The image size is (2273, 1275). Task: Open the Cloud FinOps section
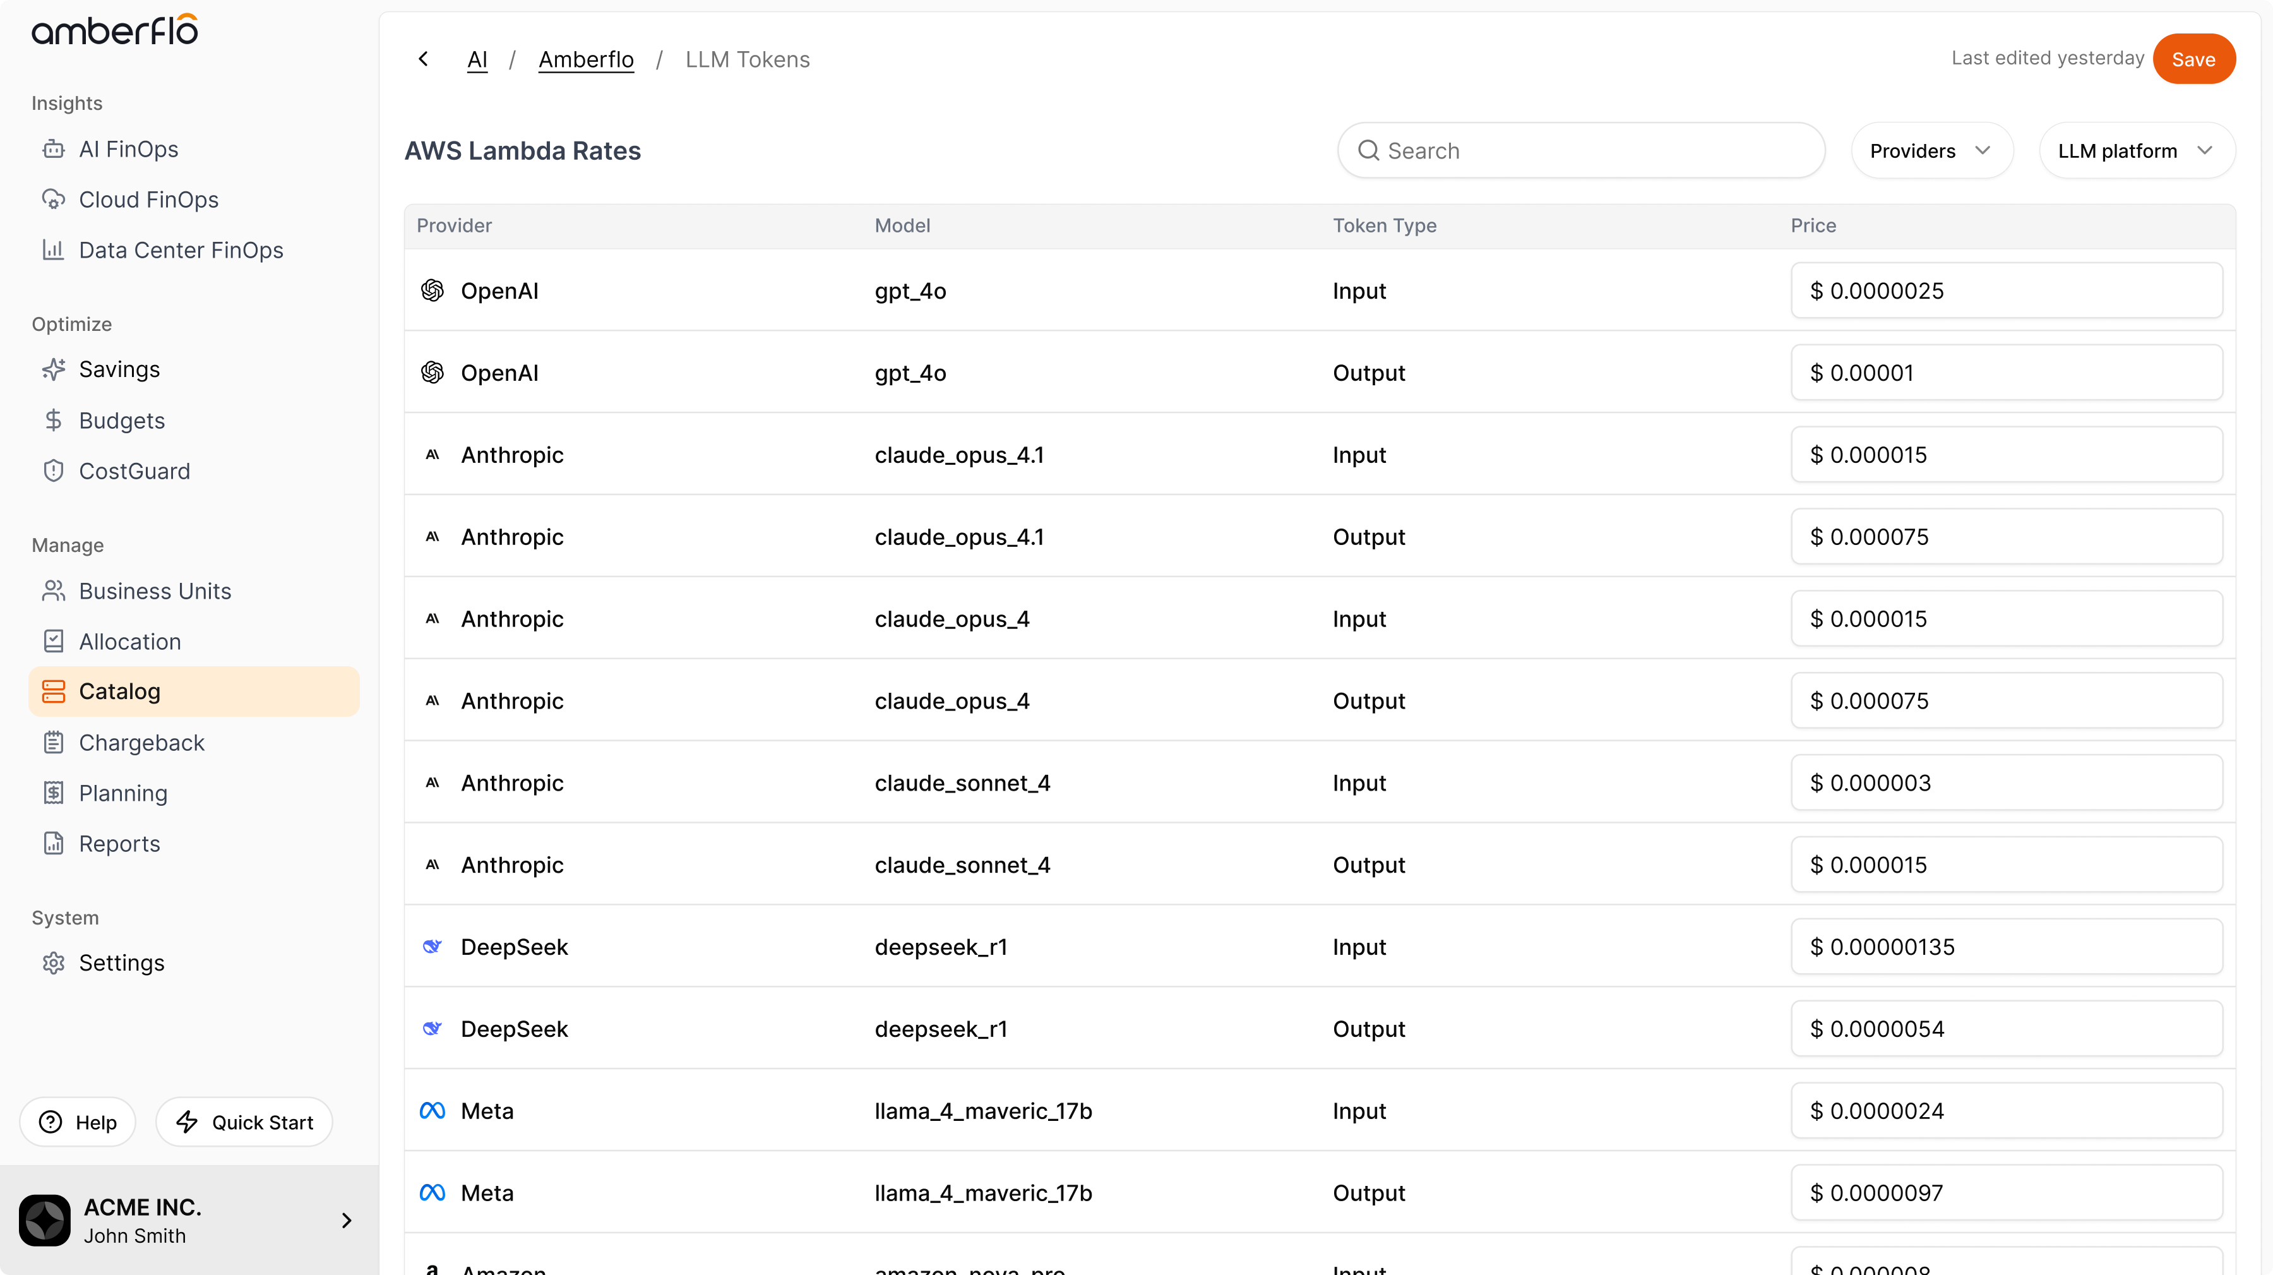pos(148,200)
